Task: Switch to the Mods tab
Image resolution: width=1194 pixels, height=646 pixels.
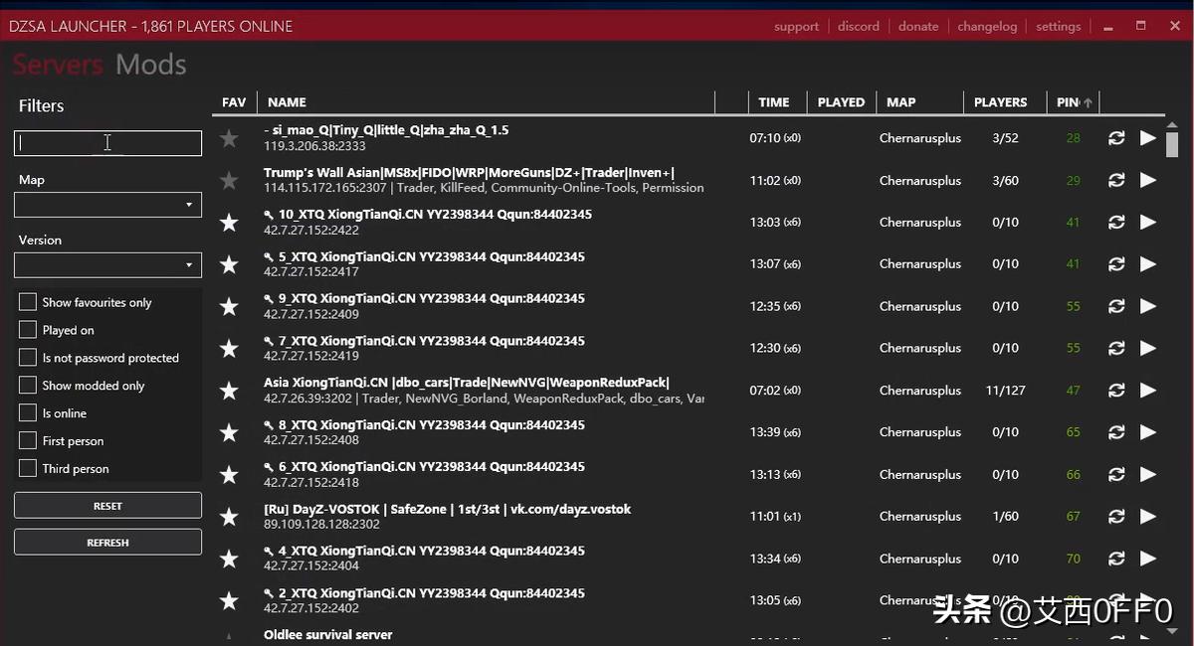Action: [151, 66]
